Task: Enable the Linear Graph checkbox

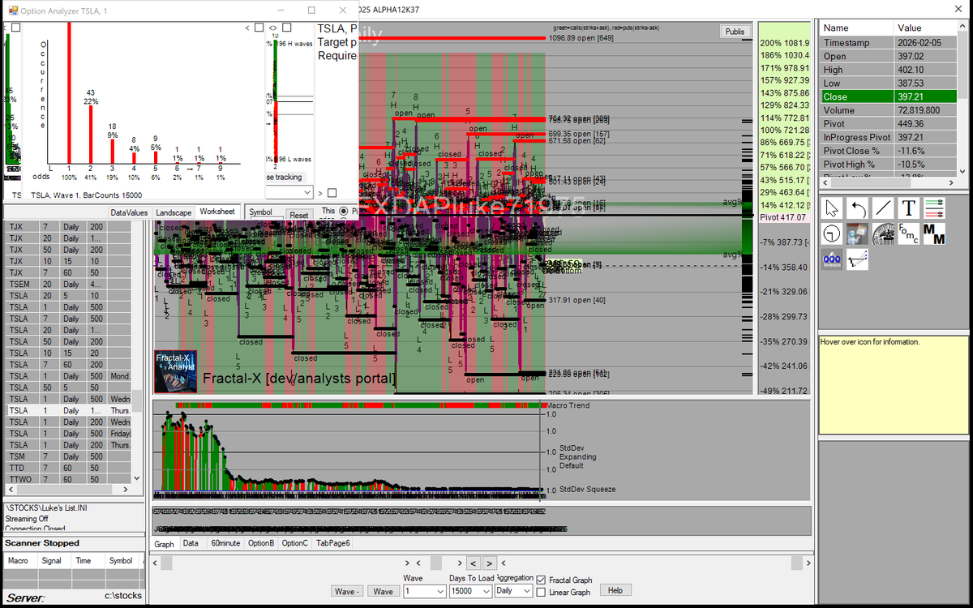Action: 541,593
